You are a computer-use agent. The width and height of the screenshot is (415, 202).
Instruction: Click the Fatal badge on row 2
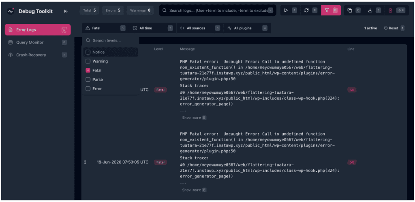click(160, 162)
